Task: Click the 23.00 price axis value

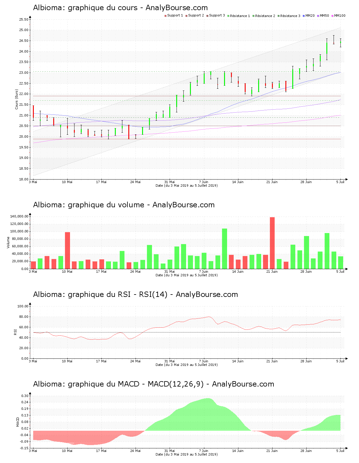Action: point(24,73)
